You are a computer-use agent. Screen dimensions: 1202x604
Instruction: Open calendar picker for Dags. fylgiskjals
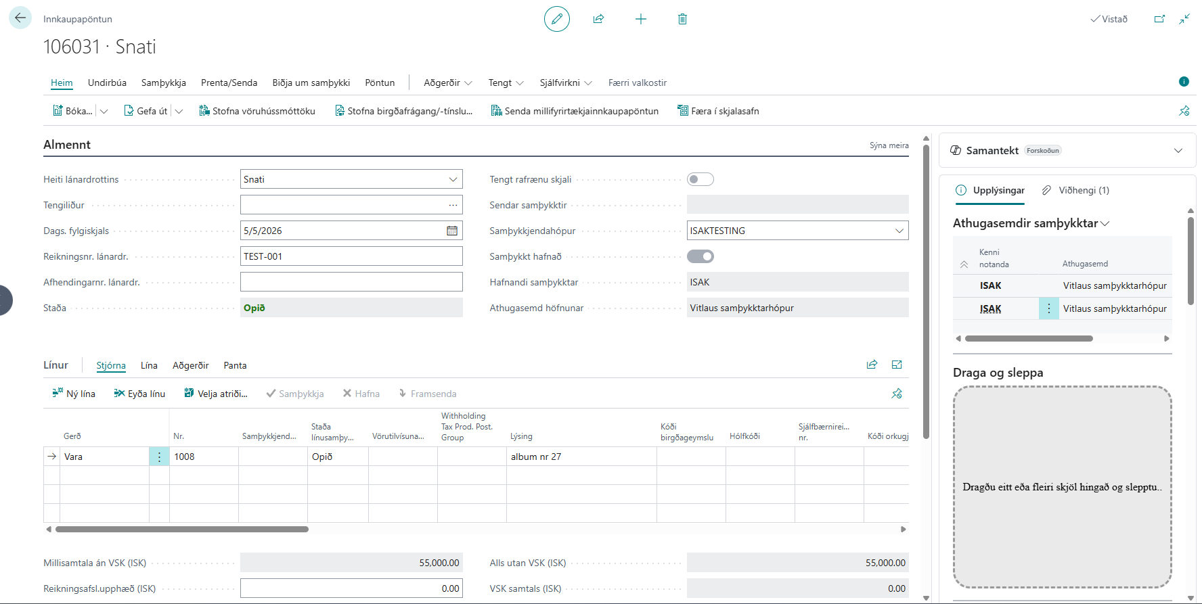coord(452,231)
